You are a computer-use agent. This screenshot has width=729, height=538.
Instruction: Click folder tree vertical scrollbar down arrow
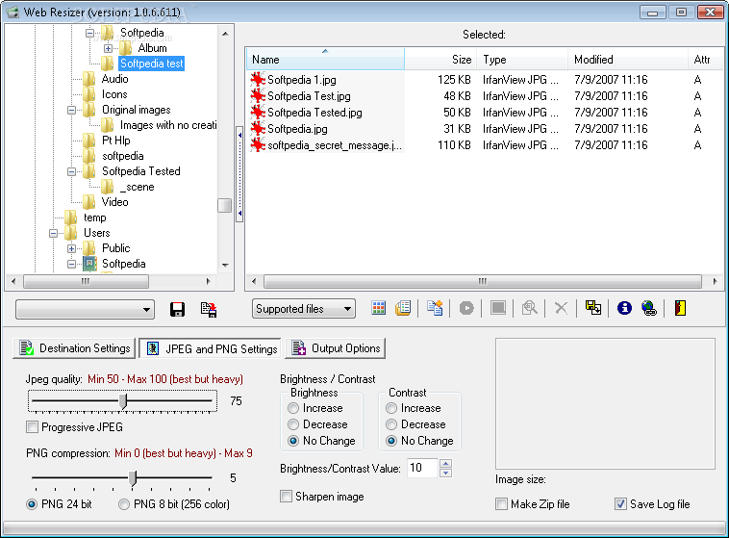225,266
